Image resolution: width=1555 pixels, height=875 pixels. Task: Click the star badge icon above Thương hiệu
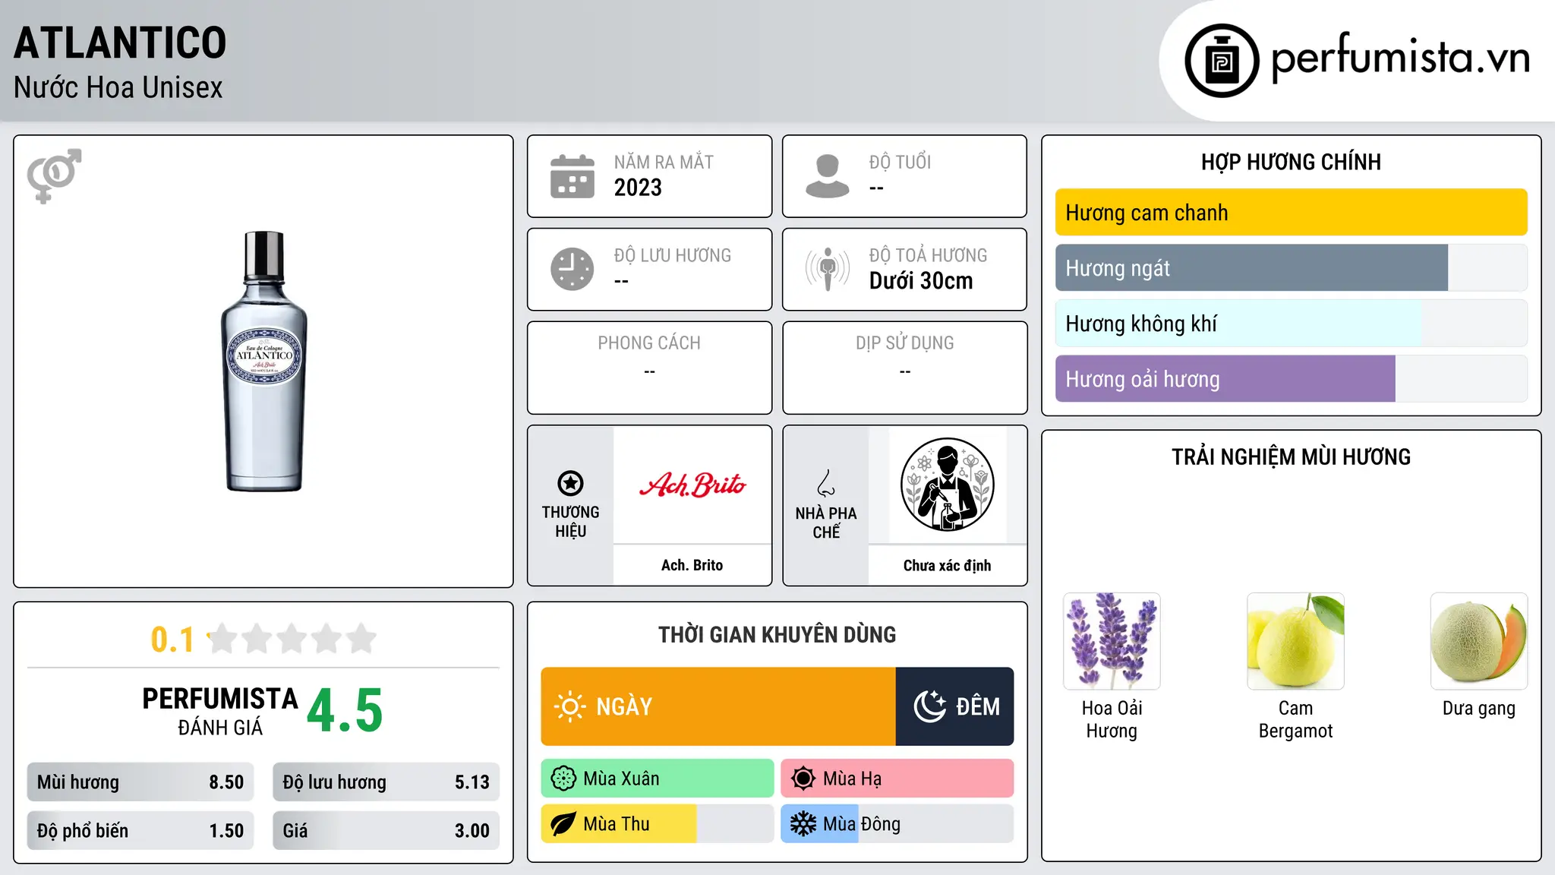pos(570,483)
